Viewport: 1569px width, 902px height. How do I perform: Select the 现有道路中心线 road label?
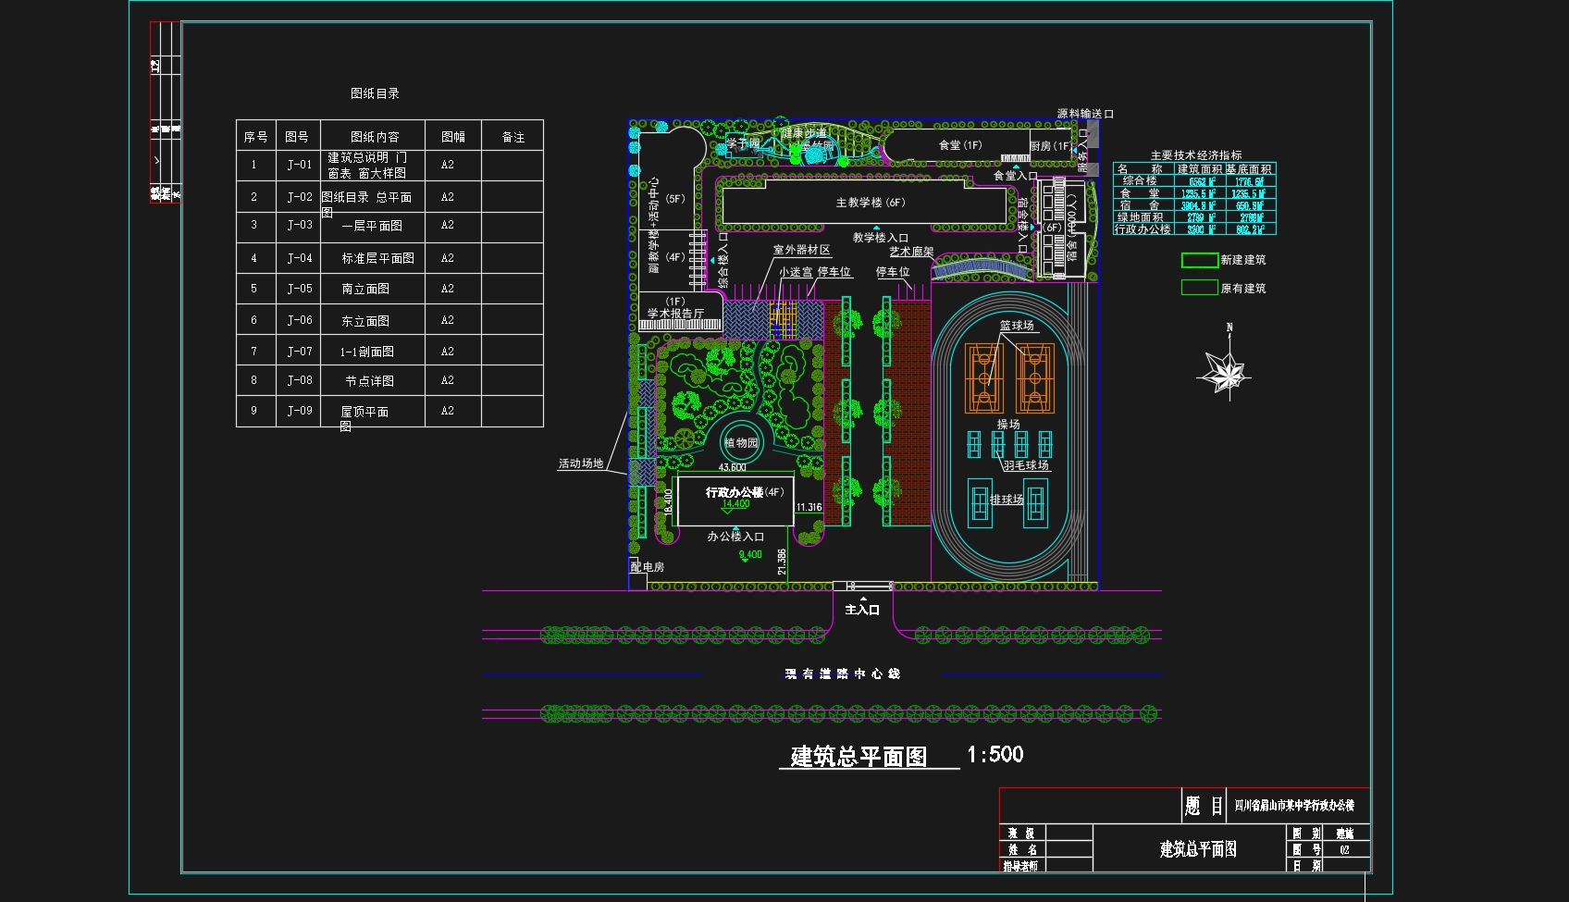[x=842, y=673]
